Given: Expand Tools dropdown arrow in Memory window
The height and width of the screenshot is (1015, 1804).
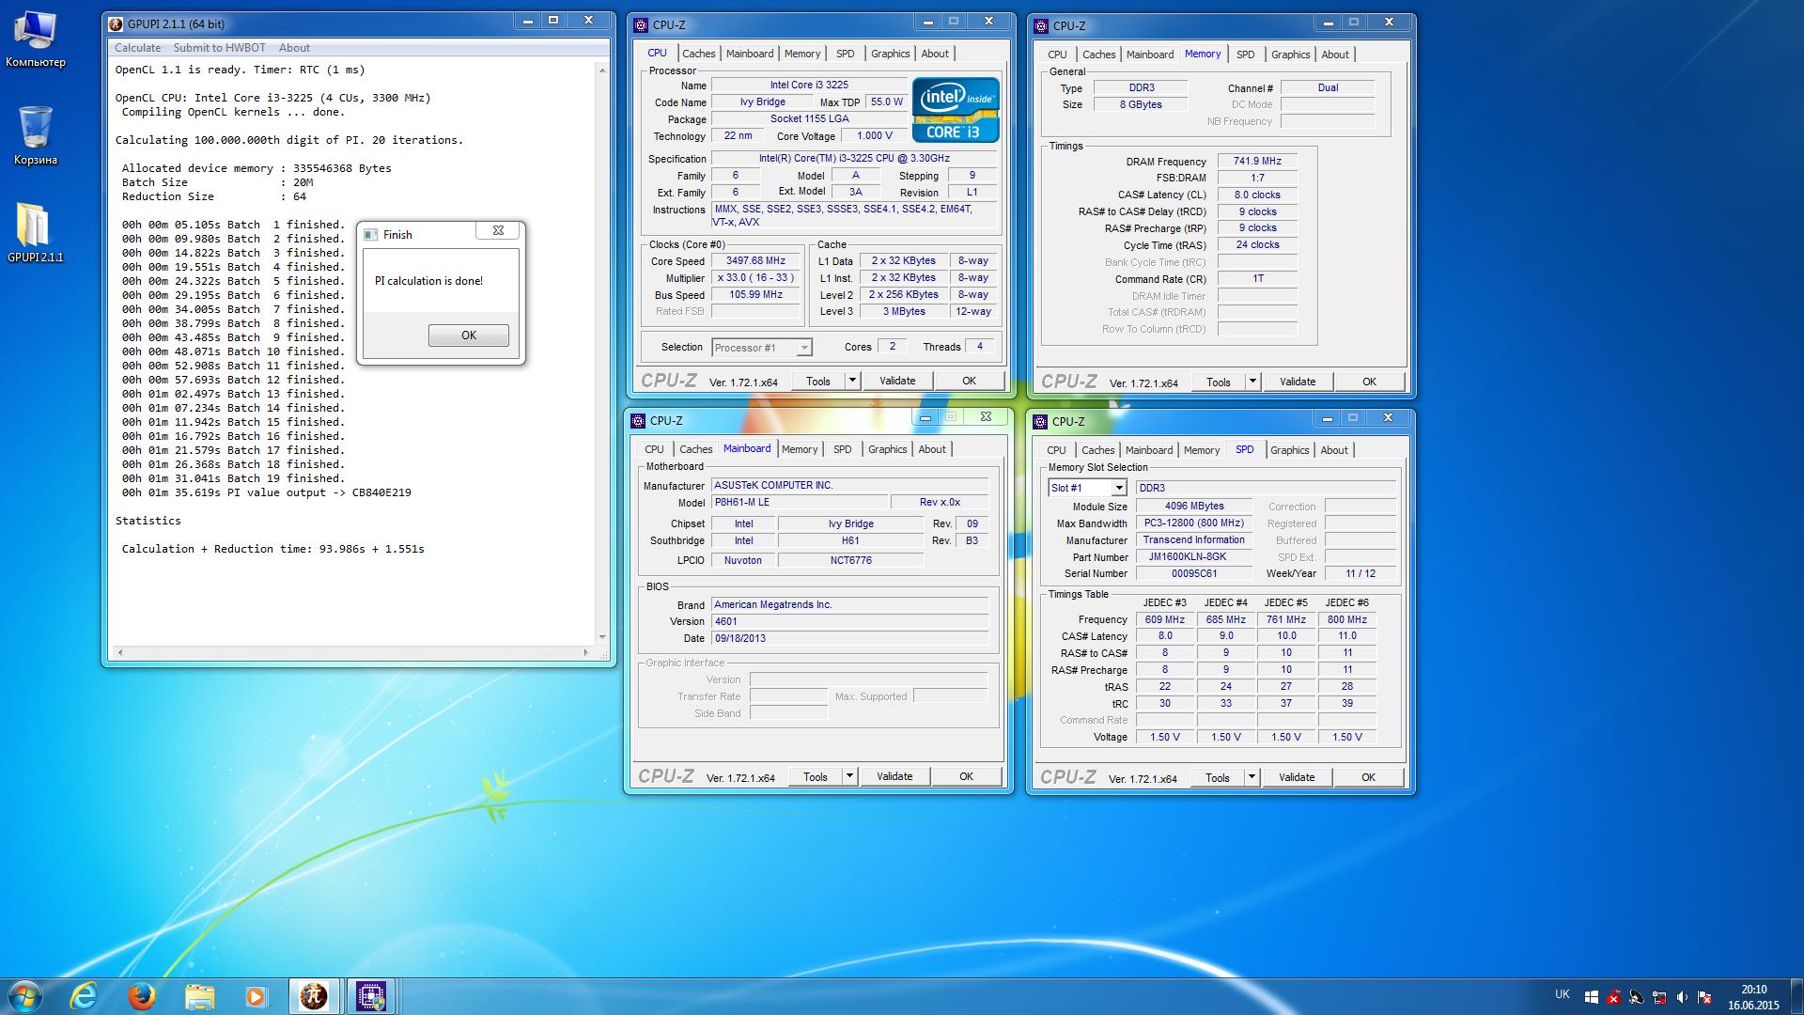Looking at the screenshot, I should point(1252,382).
